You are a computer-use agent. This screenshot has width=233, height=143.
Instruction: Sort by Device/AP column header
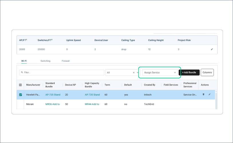70,85
